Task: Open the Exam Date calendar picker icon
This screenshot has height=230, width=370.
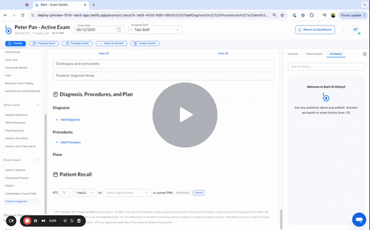Action: point(119,29)
